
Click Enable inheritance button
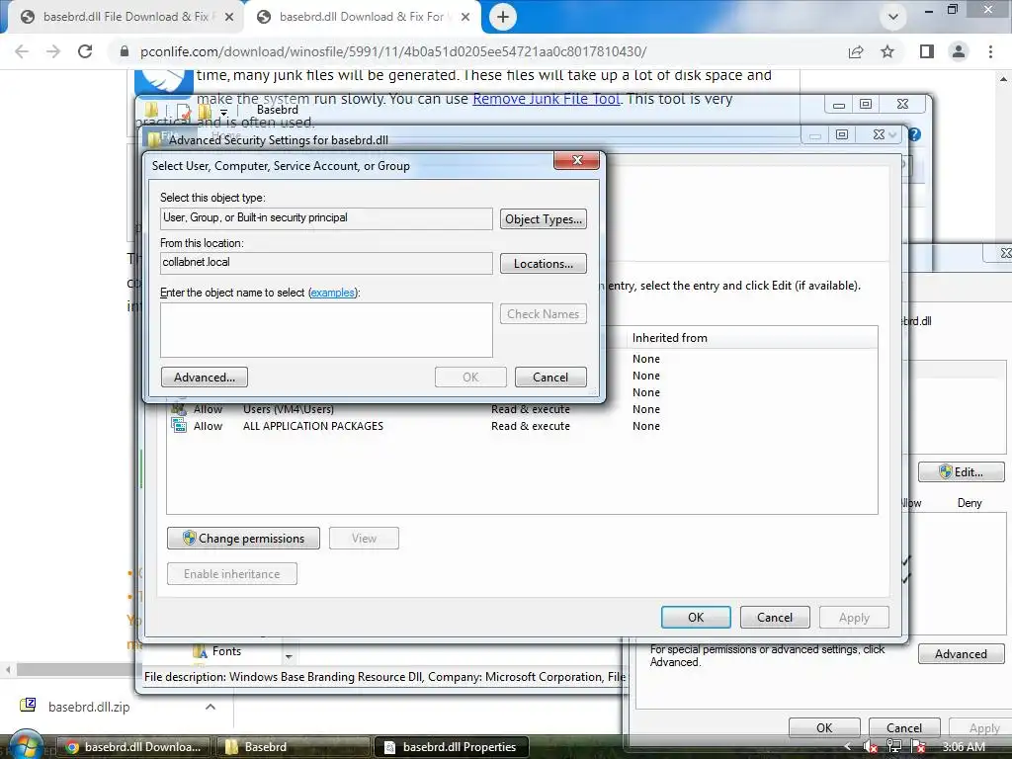point(231,574)
